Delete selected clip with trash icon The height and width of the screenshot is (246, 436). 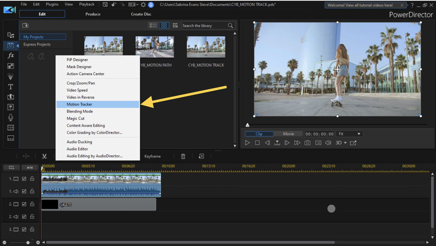click(183, 156)
